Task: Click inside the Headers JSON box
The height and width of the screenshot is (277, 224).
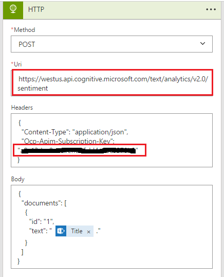Action: 111,140
